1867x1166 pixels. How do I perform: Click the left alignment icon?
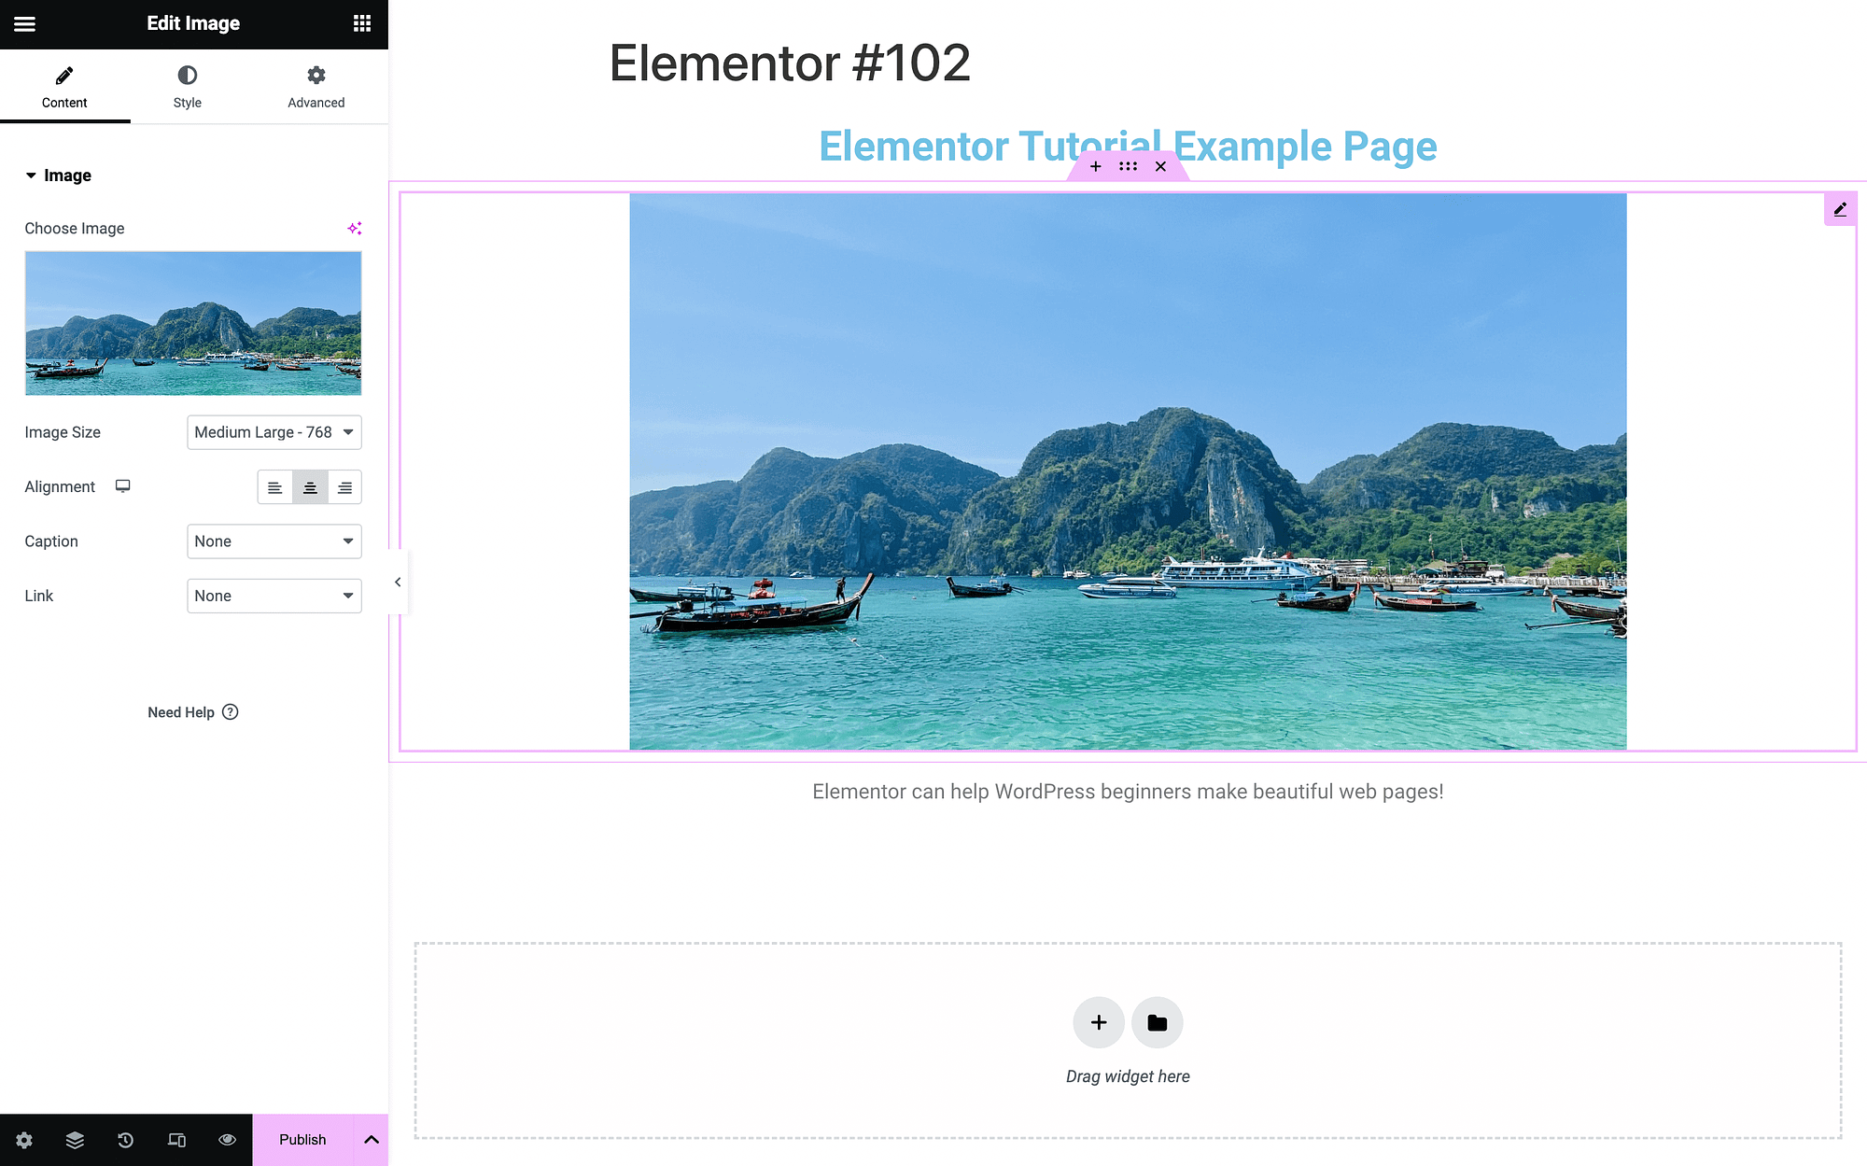click(x=274, y=486)
